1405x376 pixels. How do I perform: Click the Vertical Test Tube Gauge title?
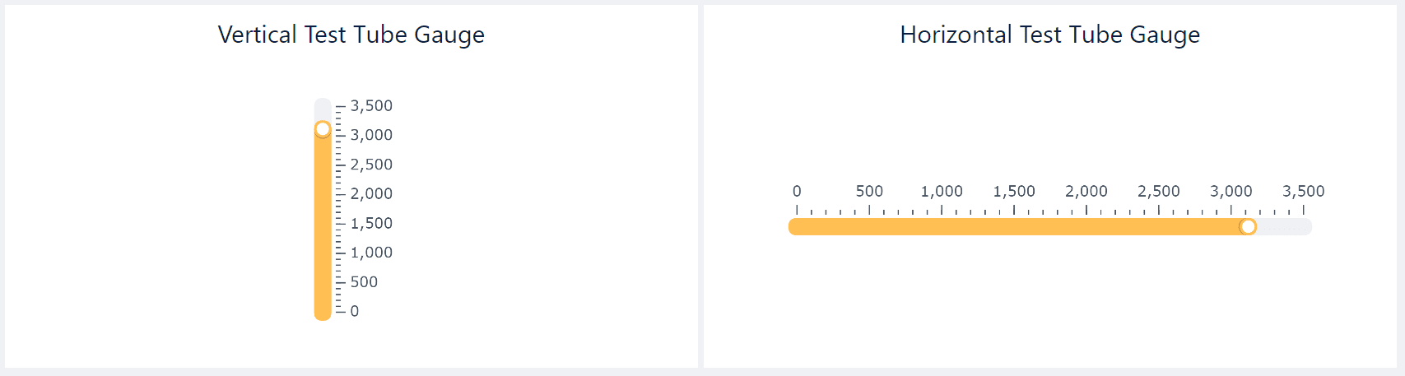pyautogui.click(x=351, y=35)
